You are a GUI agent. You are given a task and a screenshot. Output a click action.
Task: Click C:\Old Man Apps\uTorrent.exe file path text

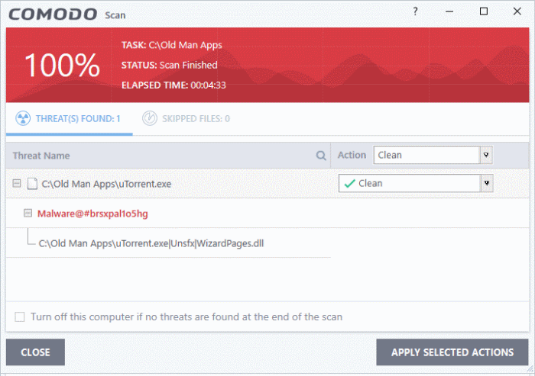(106, 184)
